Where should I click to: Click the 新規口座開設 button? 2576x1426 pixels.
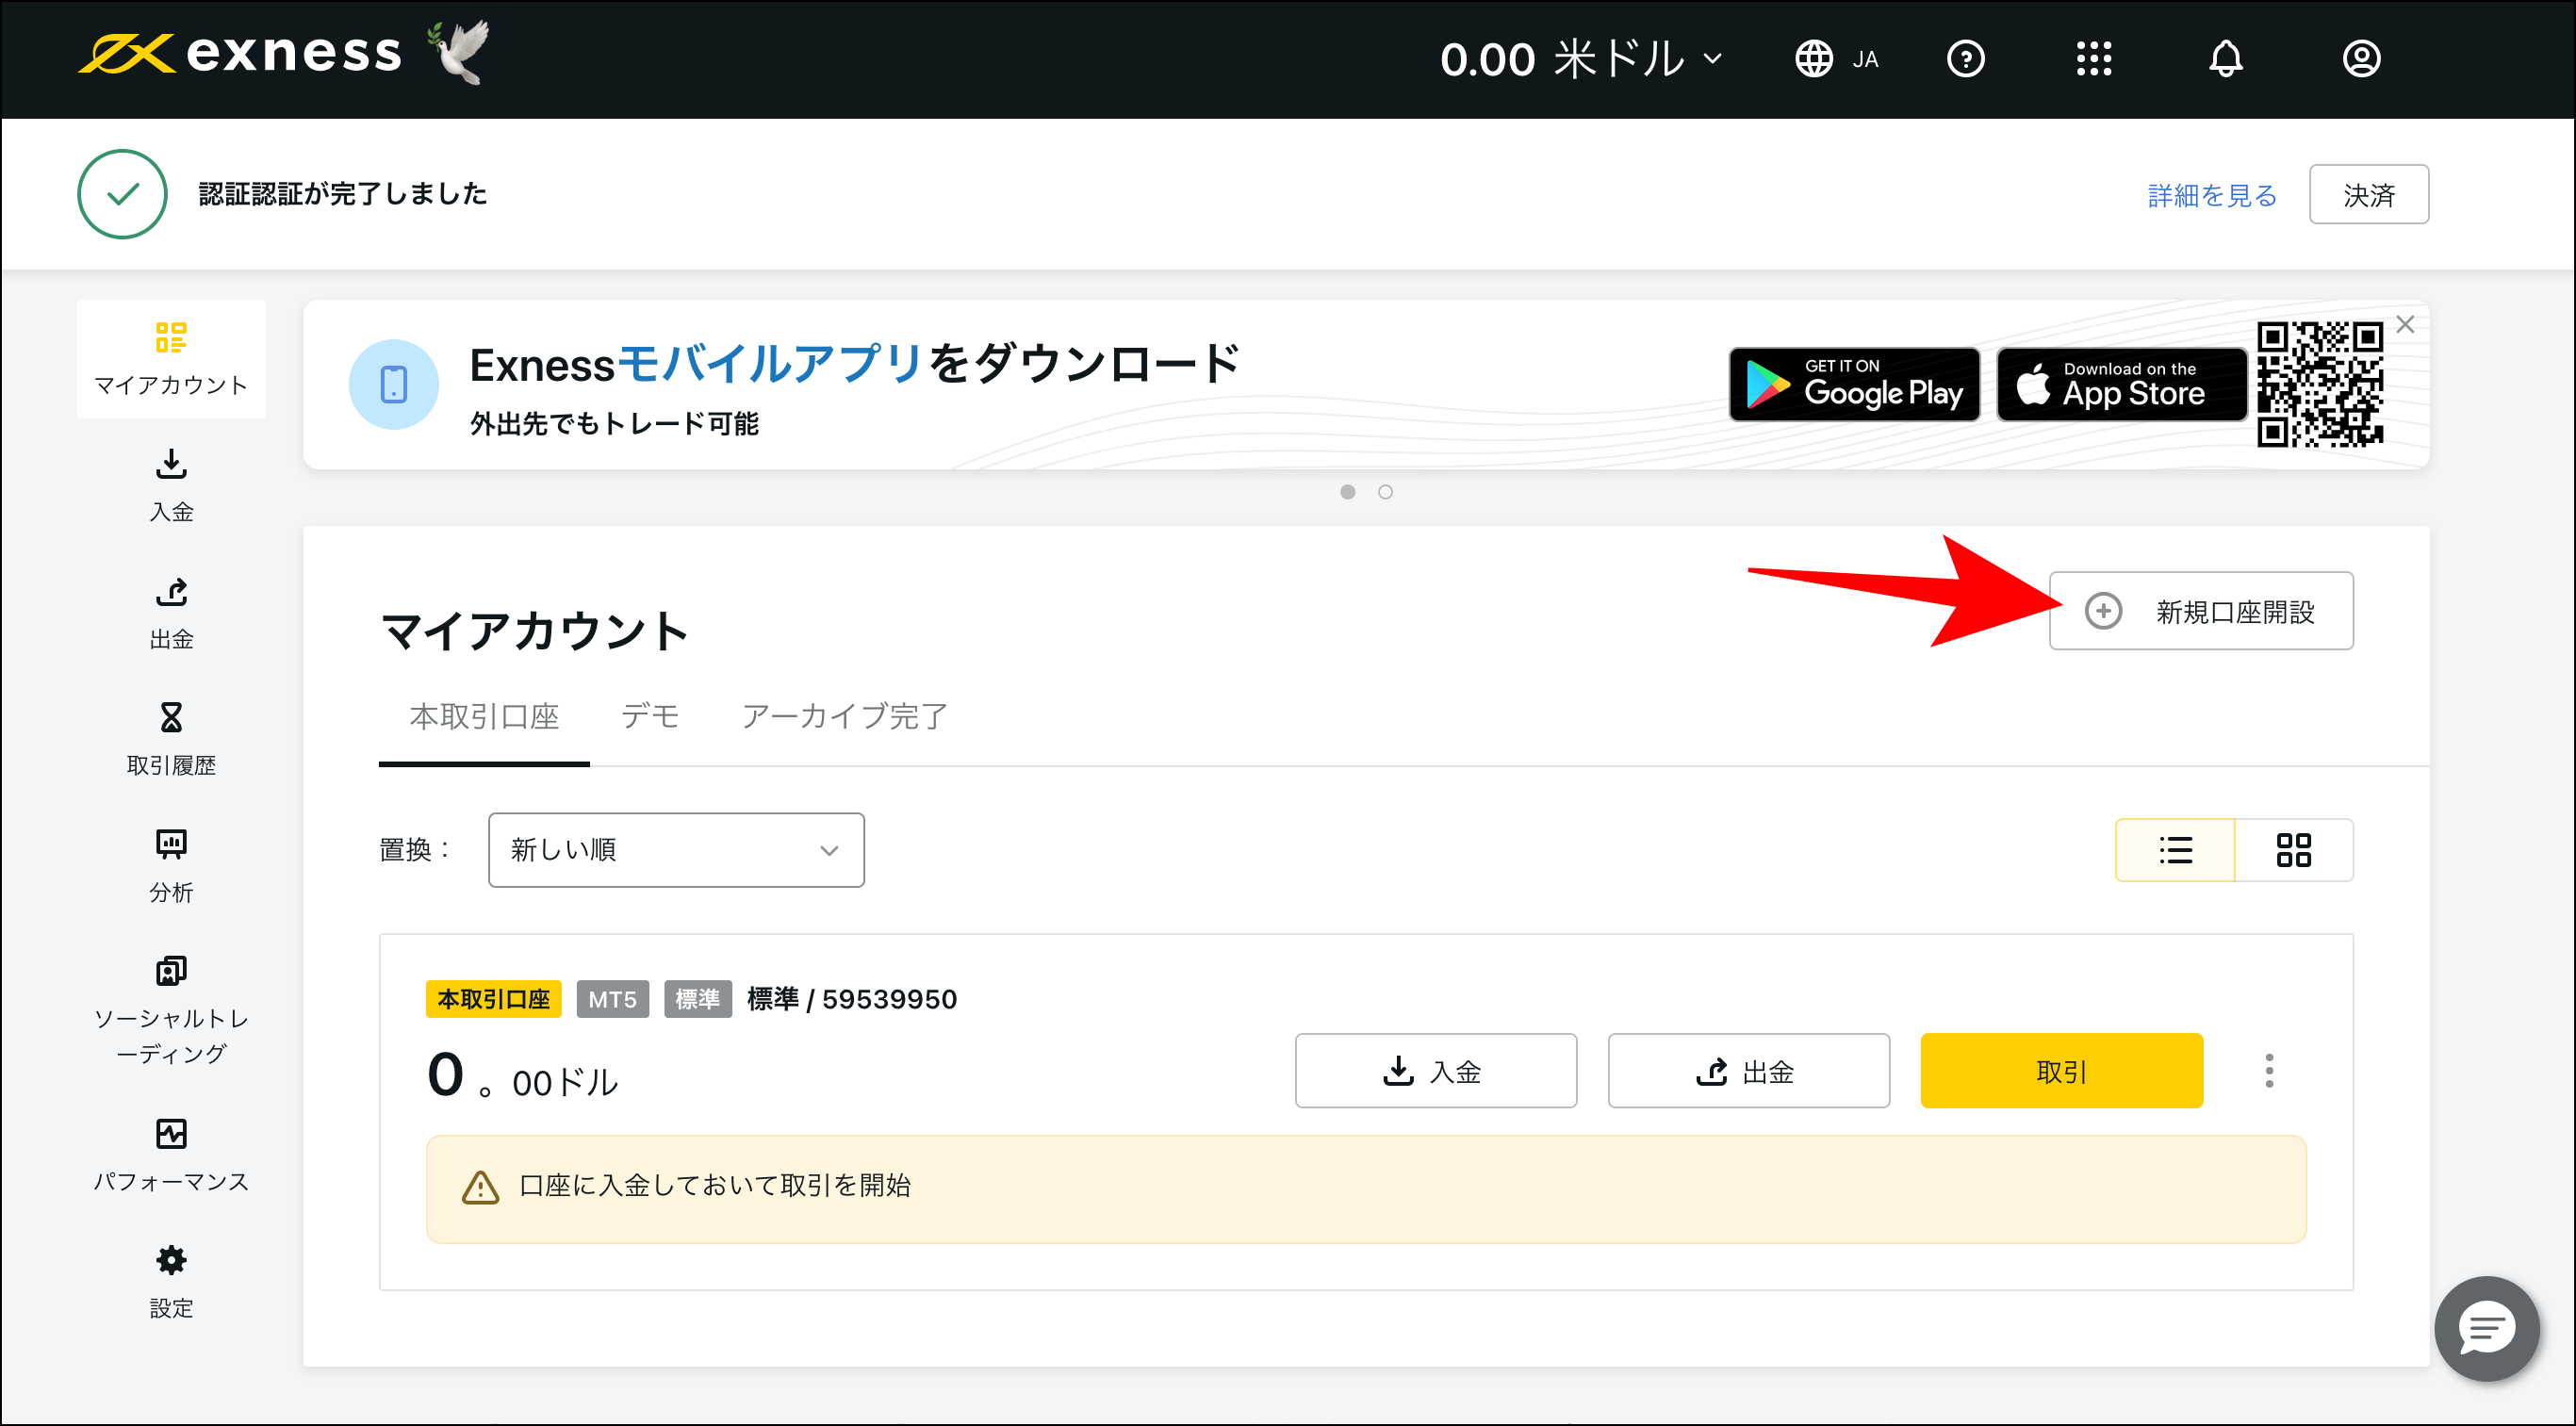point(2200,610)
